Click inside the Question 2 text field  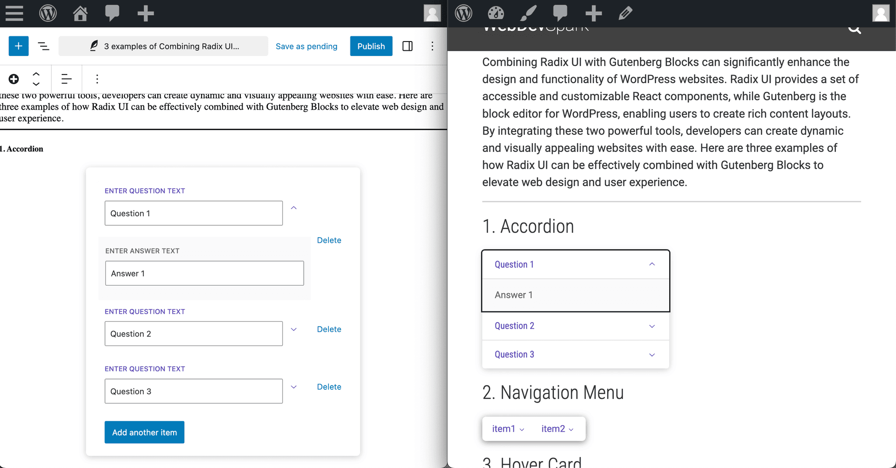(193, 334)
